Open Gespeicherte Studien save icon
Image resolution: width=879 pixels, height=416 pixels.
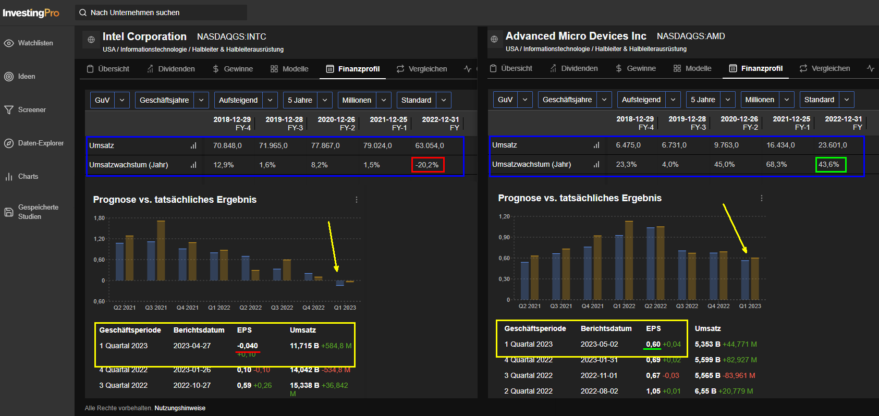tap(9, 212)
